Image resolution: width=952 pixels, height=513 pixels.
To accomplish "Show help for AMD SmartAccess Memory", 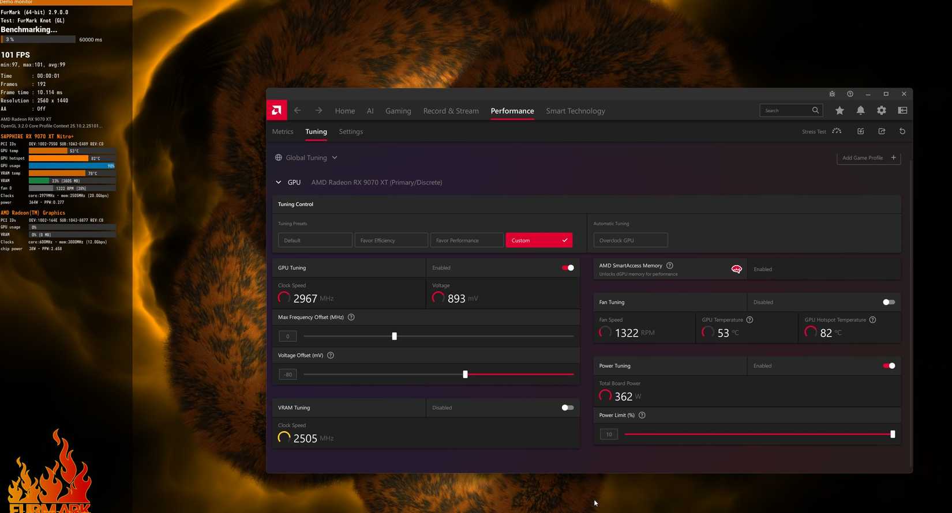I will click(x=670, y=266).
